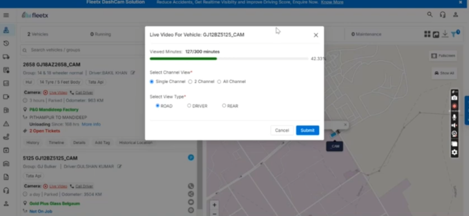
Task: Call Driver for GJ12BZ5125_CAM
Action: pos(84,186)
